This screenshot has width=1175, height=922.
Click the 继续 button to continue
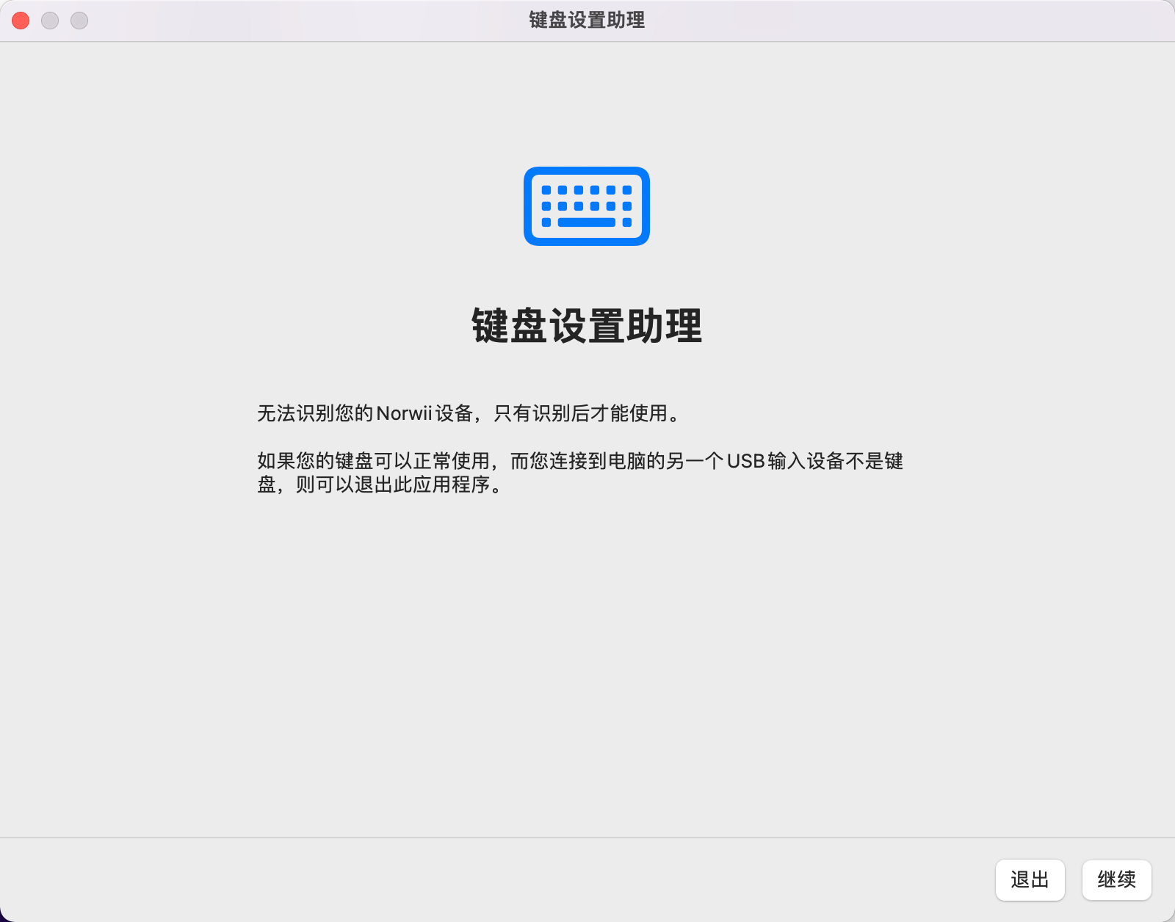pyautogui.click(x=1116, y=879)
